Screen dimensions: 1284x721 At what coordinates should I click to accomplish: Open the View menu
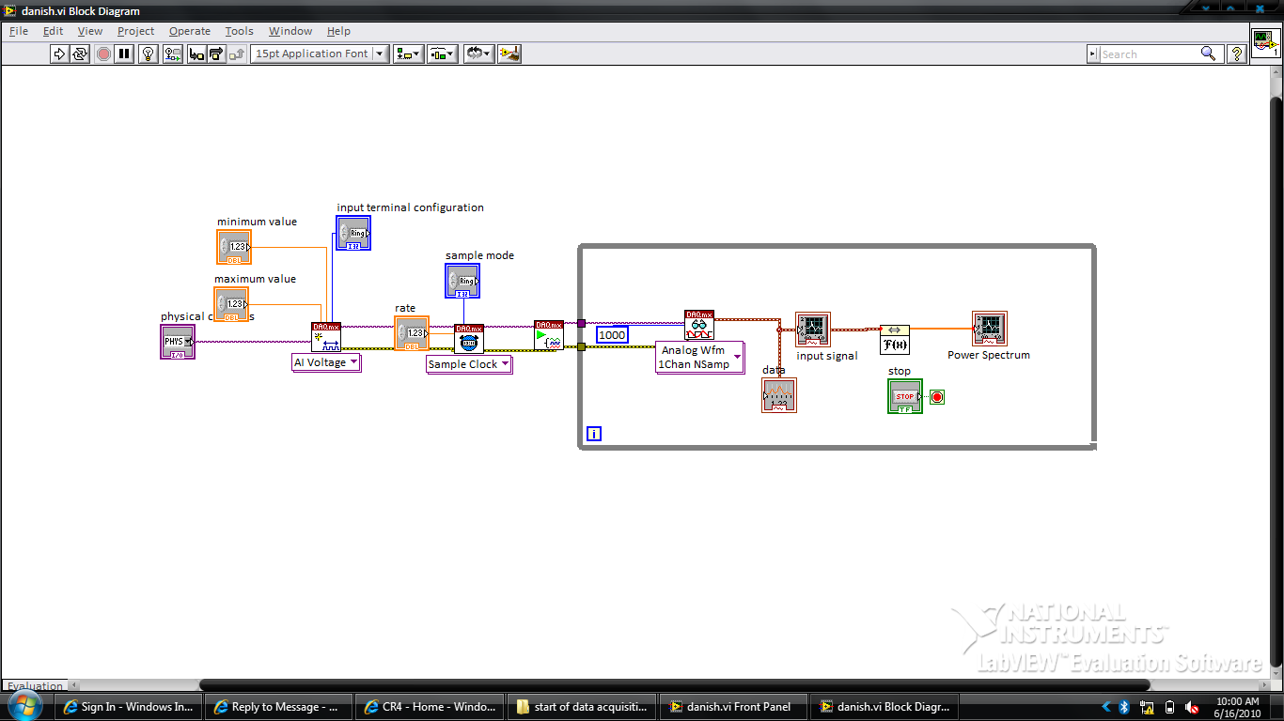(x=90, y=31)
